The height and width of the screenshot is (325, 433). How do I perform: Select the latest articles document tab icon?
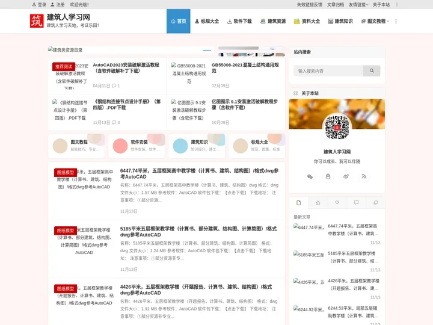pos(298,203)
